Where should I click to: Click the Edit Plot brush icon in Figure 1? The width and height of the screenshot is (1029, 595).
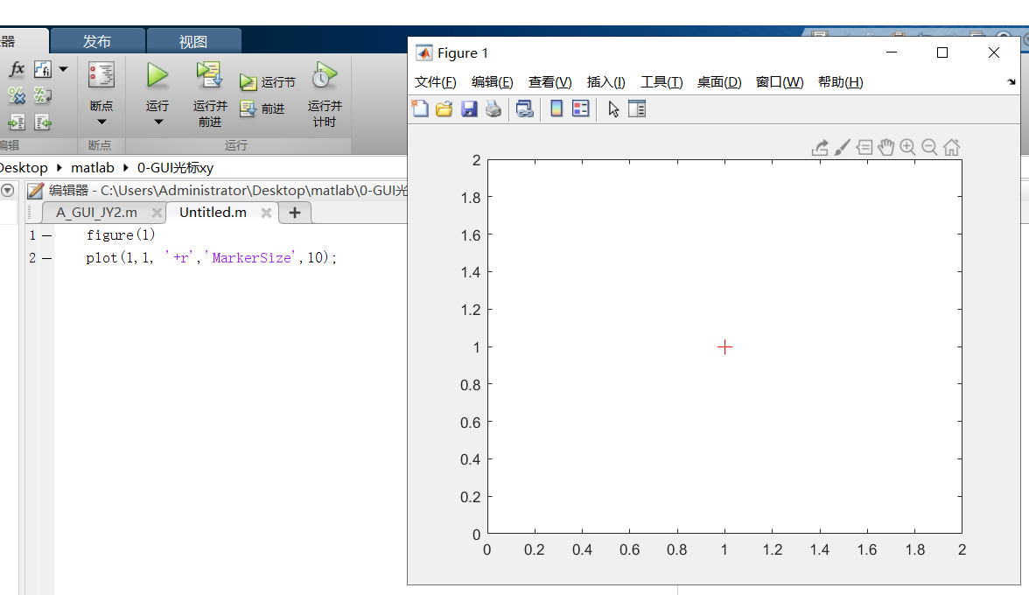click(x=842, y=147)
